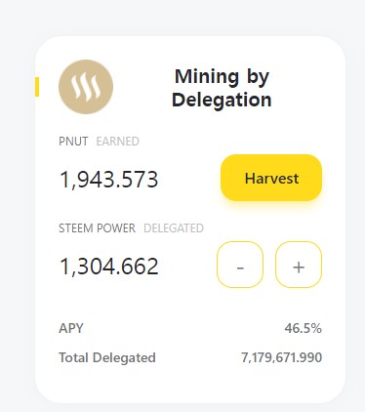The height and width of the screenshot is (412, 365).
Task: Click the word Delegation in the heading
Action: [222, 100]
